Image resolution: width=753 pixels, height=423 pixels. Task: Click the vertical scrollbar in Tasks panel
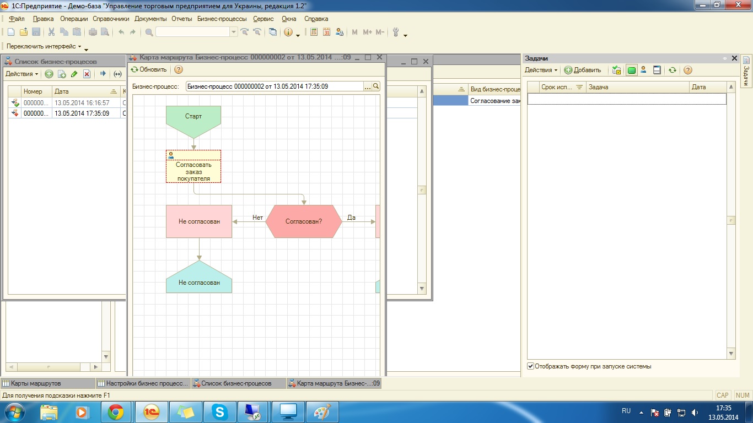[x=732, y=220]
